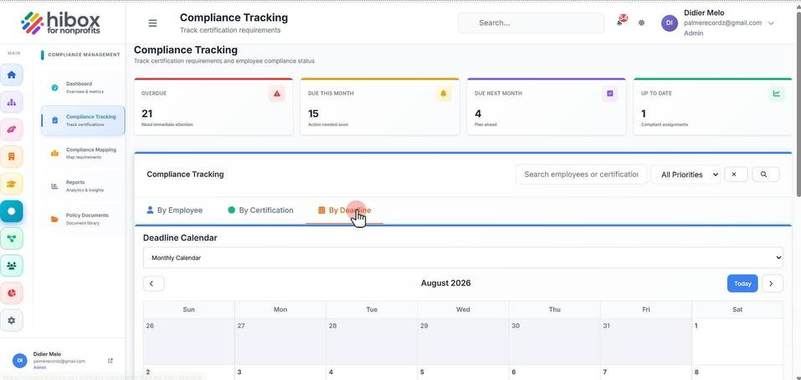Open the yellow graduation cap sidebar icon
The image size is (801, 380).
[x=11, y=184]
